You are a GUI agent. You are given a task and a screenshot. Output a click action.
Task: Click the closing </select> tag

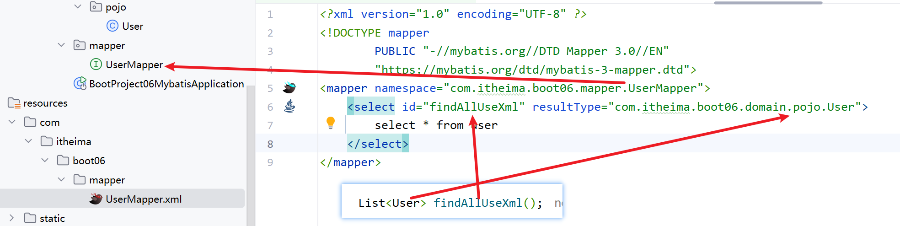pos(378,144)
